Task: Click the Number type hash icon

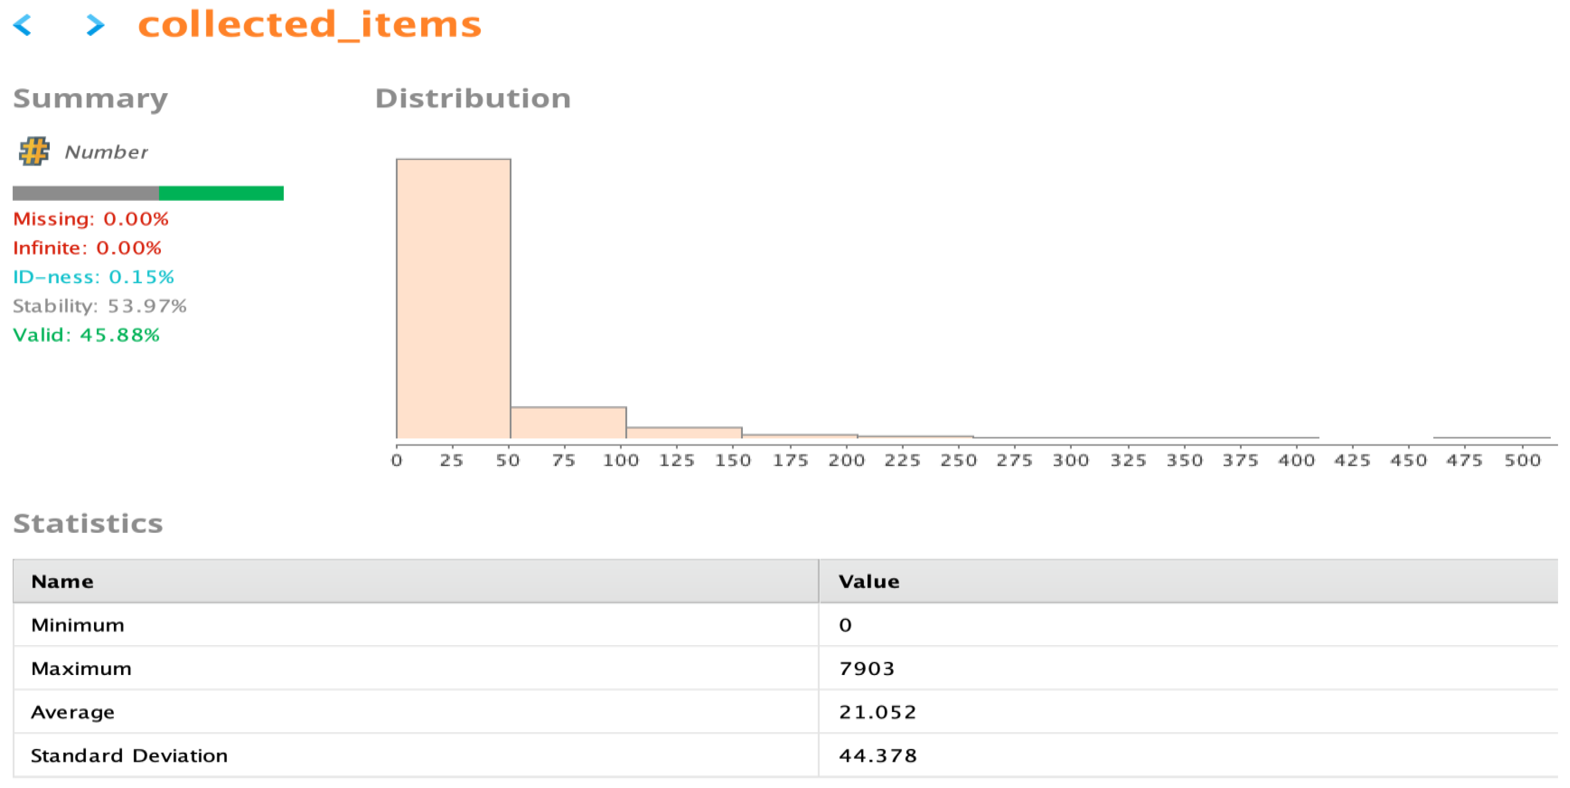Action: [34, 152]
